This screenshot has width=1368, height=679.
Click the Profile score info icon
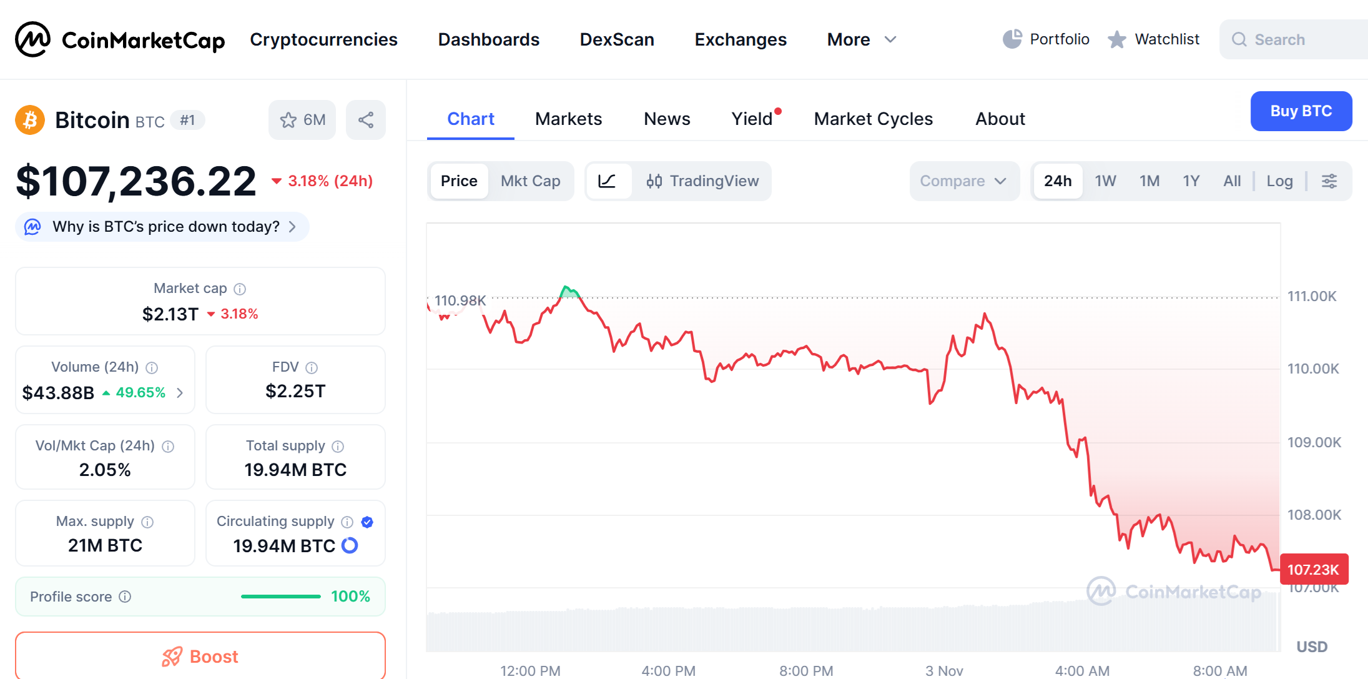125,597
